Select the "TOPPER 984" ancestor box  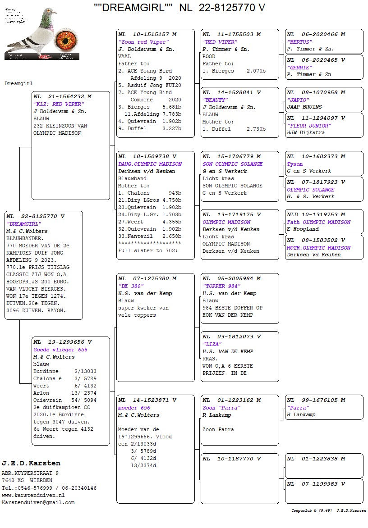[x=239, y=298]
